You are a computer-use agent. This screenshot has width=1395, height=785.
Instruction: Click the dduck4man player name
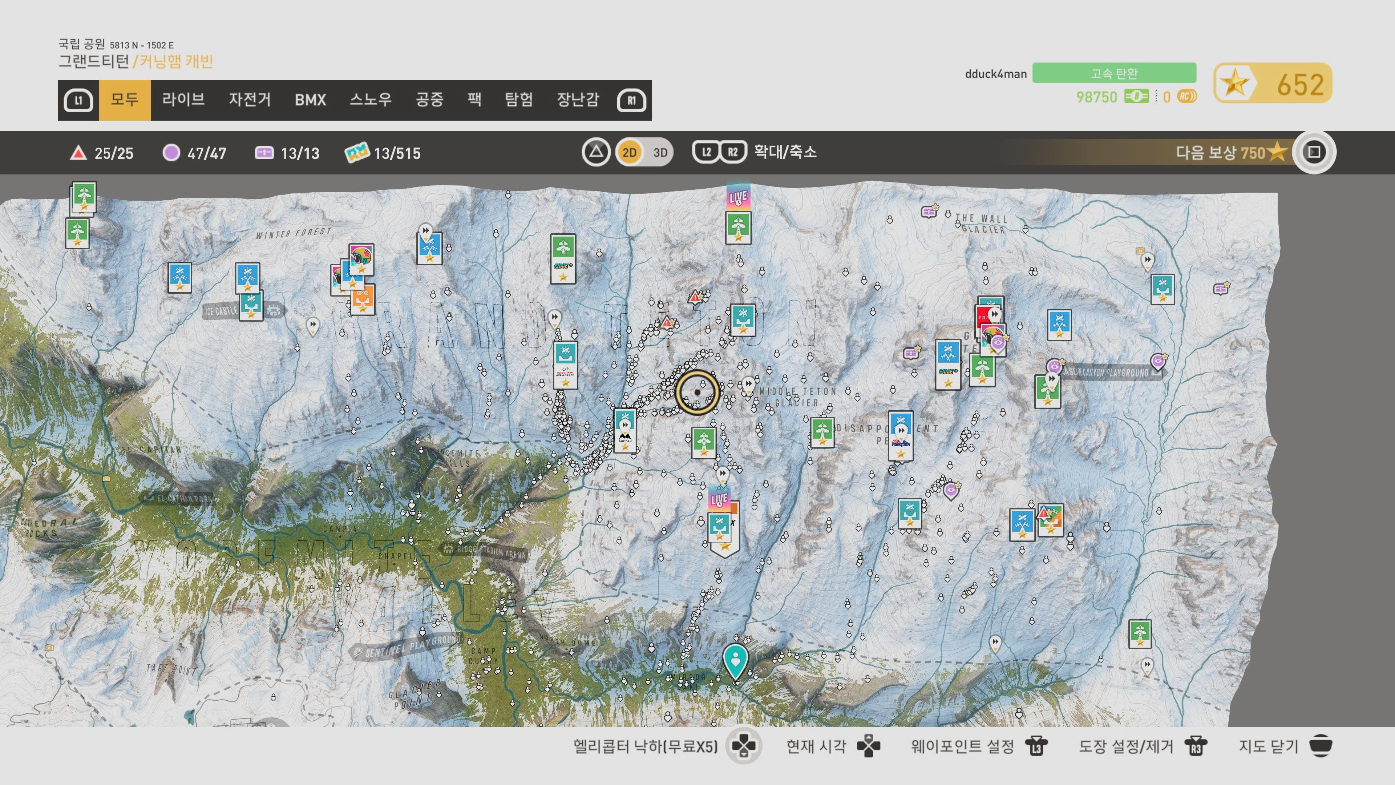tap(996, 74)
